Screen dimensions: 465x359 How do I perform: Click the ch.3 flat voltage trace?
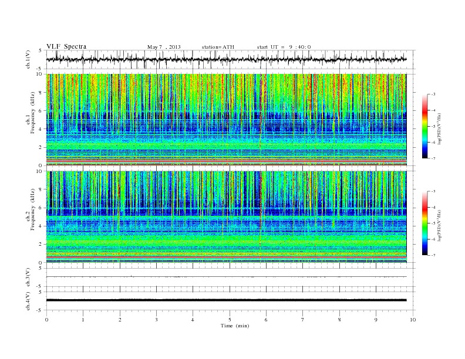point(226,277)
